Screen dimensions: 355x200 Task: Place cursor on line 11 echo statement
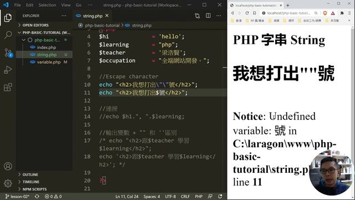[x=143, y=93]
